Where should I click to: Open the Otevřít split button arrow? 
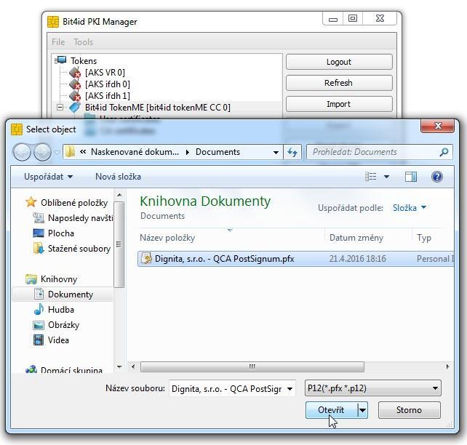[x=362, y=410]
